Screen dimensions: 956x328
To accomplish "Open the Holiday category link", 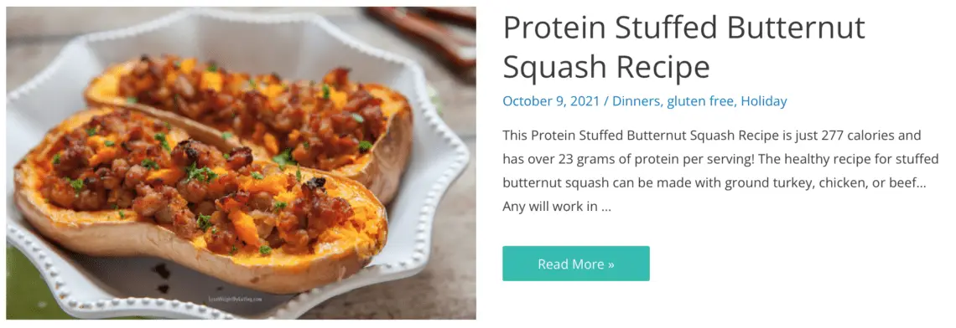I will (x=764, y=101).
